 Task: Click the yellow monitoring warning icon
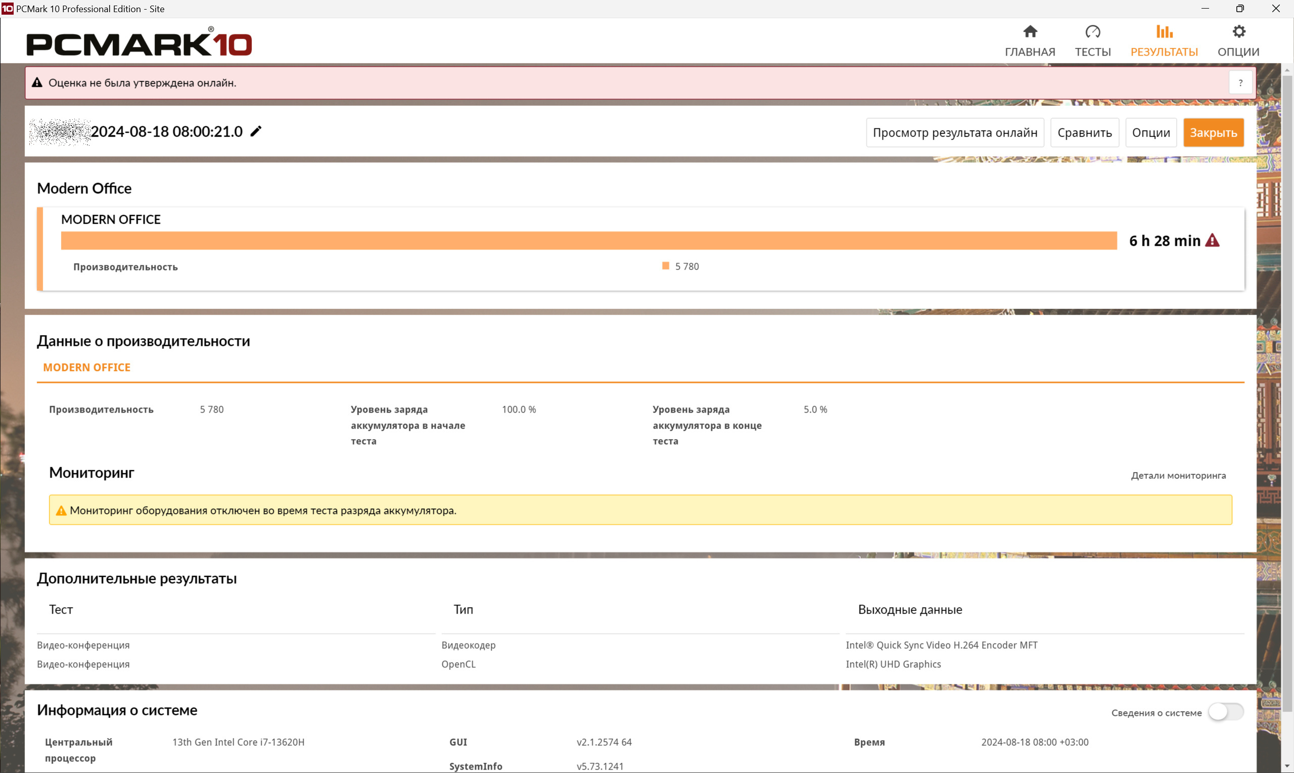[61, 511]
